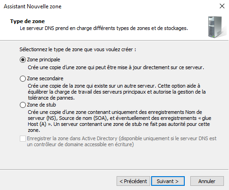Toggle the Active Directory storage checkbox

click(x=23, y=138)
